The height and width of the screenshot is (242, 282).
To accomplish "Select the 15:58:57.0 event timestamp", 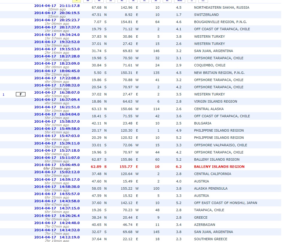I will tap(57, 122).
